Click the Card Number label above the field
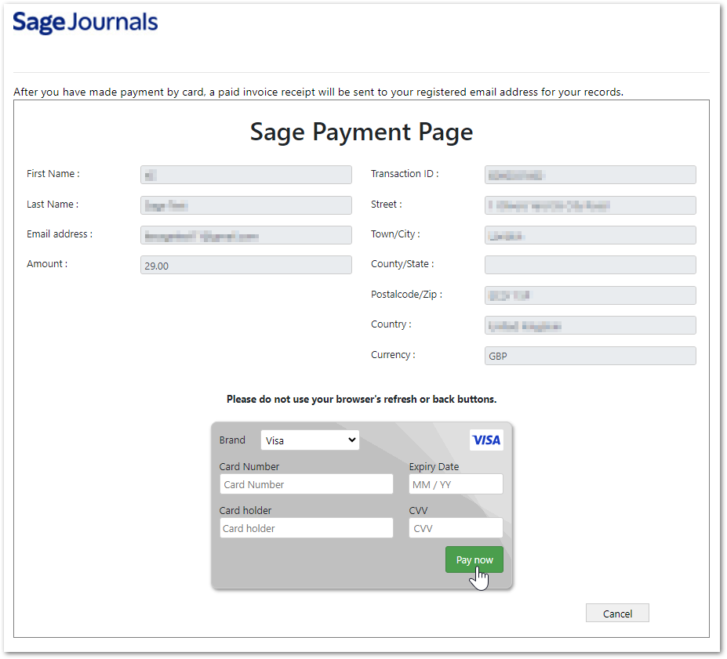The height and width of the screenshot is (659, 727). tap(249, 466)
